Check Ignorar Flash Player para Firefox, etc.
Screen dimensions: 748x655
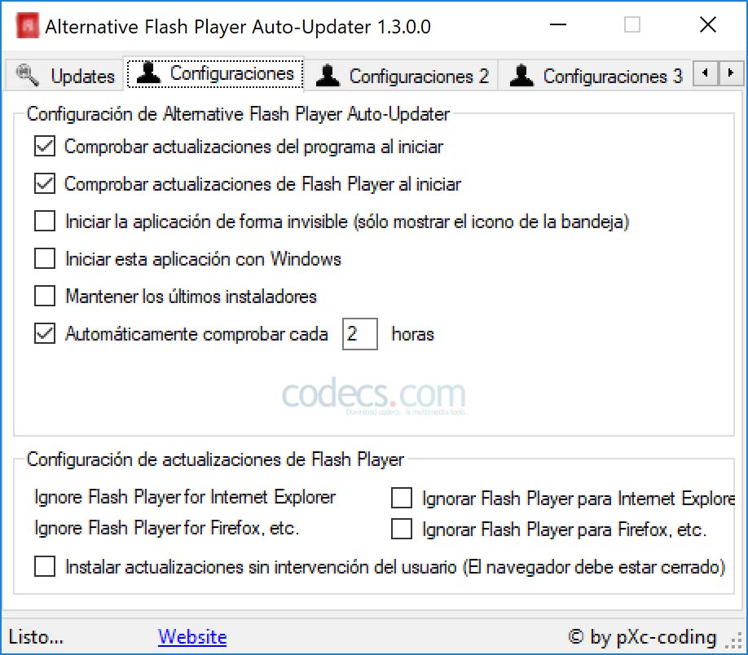click(x=402, y=529)
